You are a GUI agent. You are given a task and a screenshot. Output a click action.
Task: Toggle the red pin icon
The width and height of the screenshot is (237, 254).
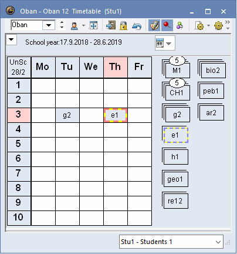pyautogui.click(x=167, y=25)
